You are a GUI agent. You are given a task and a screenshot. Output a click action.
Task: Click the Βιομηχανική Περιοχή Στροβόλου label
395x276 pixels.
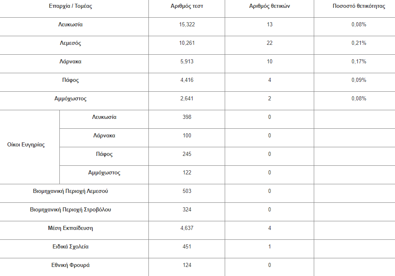click(71, 210)
